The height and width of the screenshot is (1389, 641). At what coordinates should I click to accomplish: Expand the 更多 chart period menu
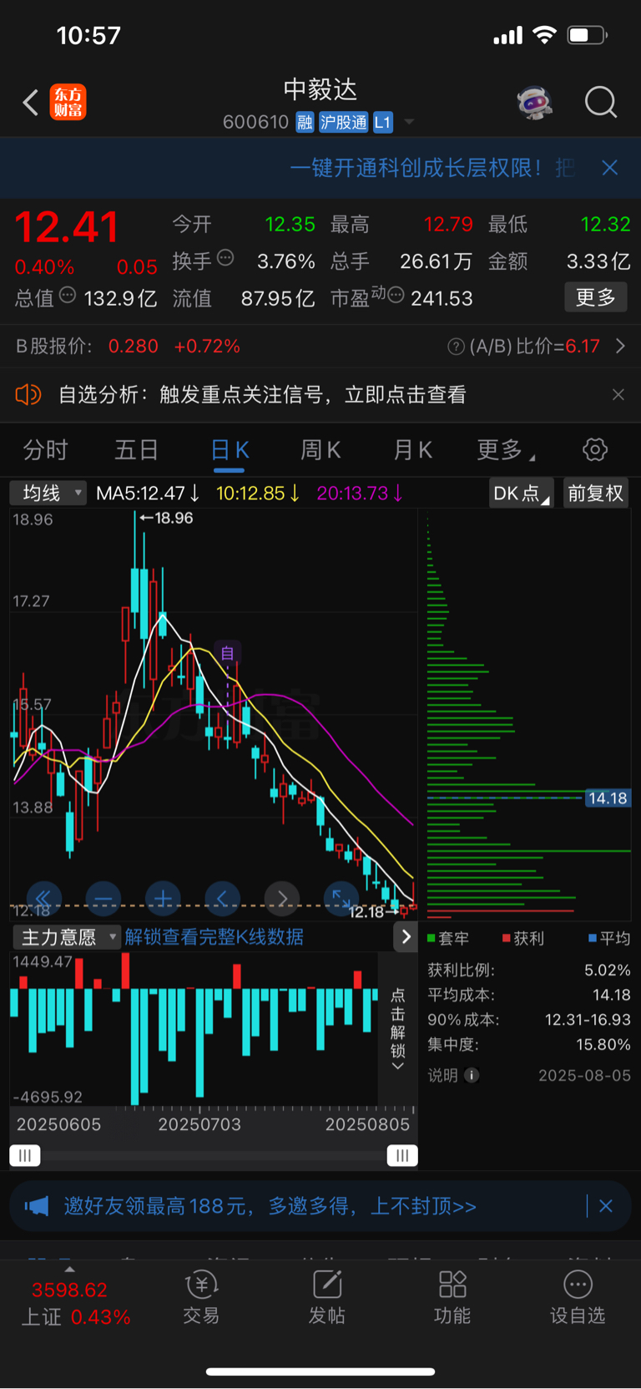tap(504, 450)
